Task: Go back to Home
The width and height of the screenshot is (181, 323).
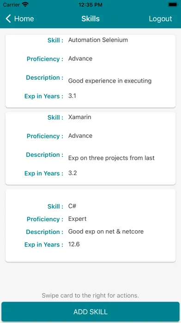Action: [20, 19]
